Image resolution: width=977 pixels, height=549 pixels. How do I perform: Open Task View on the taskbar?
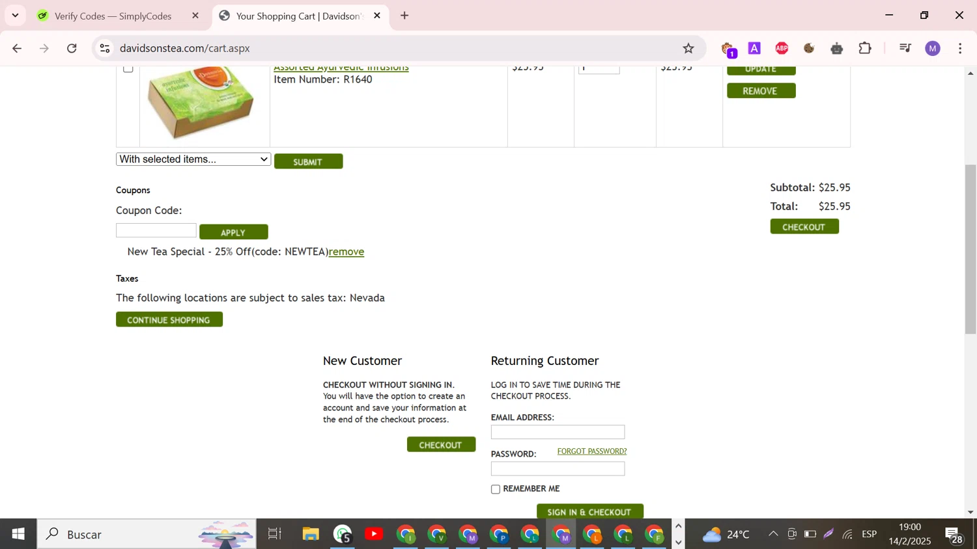(274, 534)
